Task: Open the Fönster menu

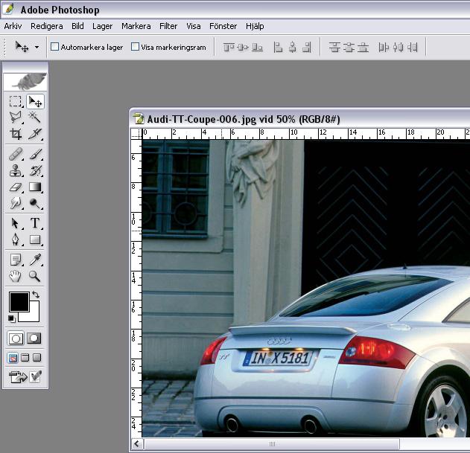Action: click(x=223, y=26)
